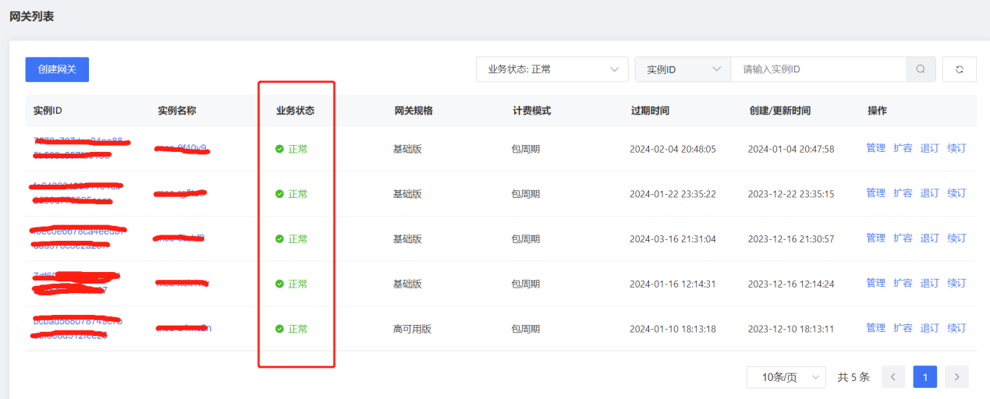
Task: Click 管理 for the 2024-02-04 20:48:05 row
Action: coord(875,148)
